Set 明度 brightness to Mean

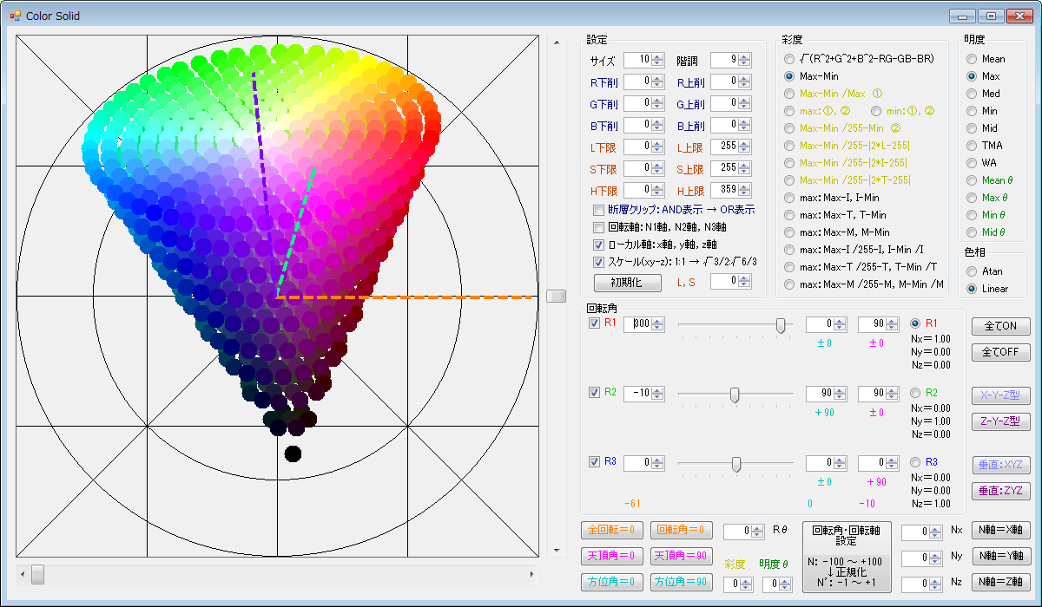pos(973,59)
